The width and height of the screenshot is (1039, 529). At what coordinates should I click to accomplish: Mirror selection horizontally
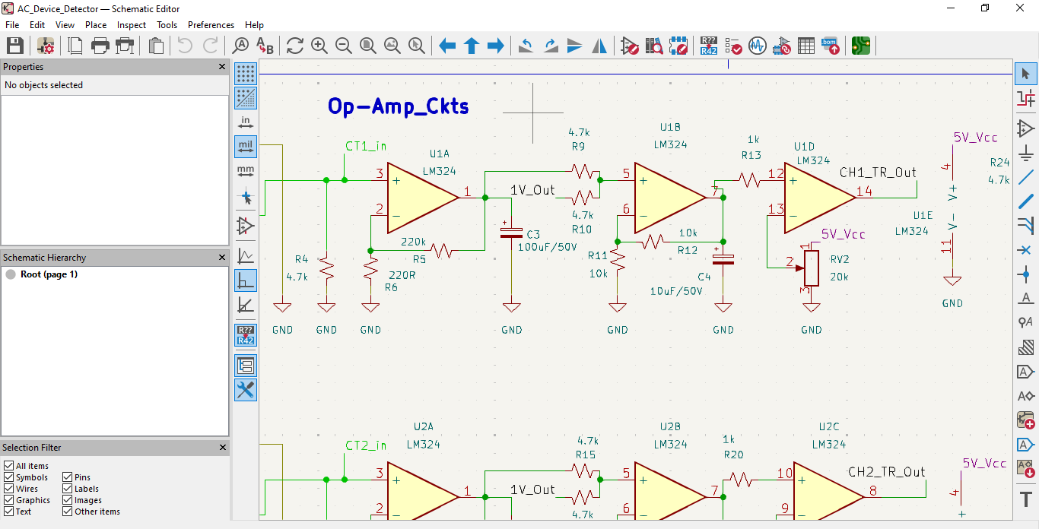point(599,46)
